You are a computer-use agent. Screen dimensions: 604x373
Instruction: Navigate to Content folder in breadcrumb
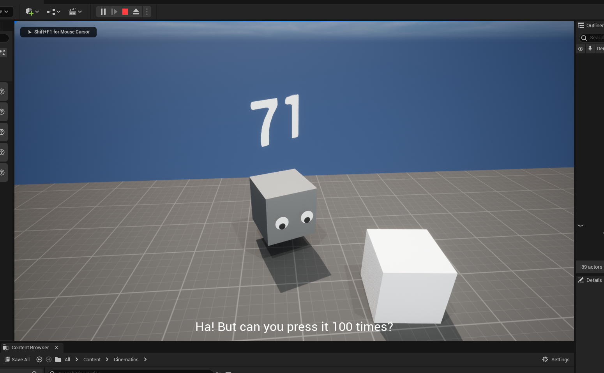92,360
